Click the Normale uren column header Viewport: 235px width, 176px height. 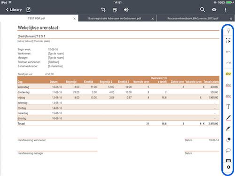tap(141, 82)
